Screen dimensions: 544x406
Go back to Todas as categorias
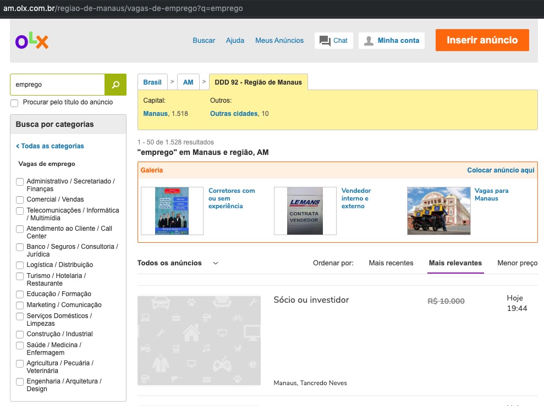(x=50, y=146)
